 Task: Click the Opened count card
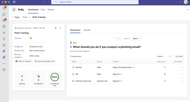pos(22,80)
